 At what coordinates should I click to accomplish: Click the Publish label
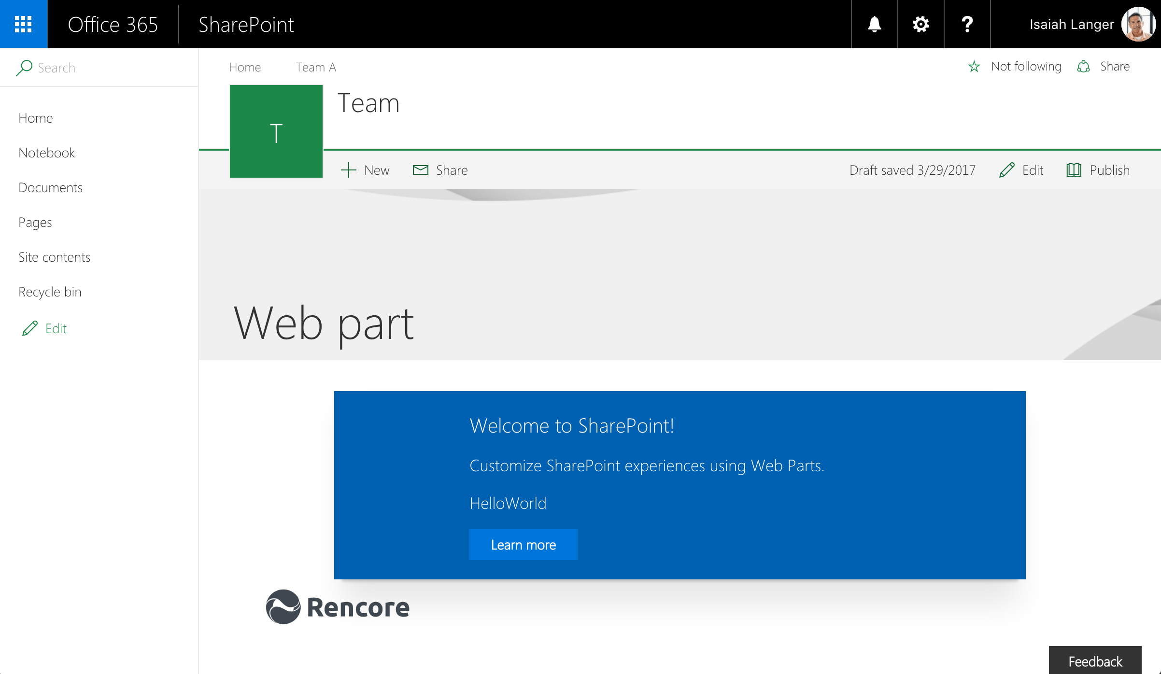pyautogui.click(x=1110, y=170)
